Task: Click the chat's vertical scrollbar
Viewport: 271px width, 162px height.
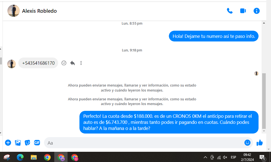Action: tap(264, 100)
